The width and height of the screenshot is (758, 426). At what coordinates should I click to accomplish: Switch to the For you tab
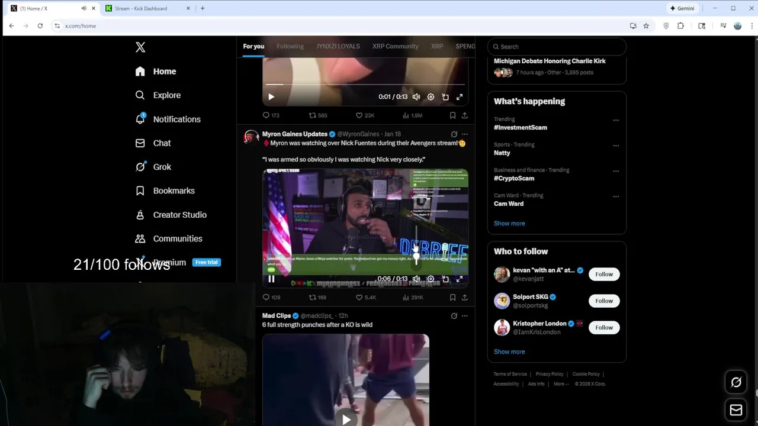tap(253, 46)
